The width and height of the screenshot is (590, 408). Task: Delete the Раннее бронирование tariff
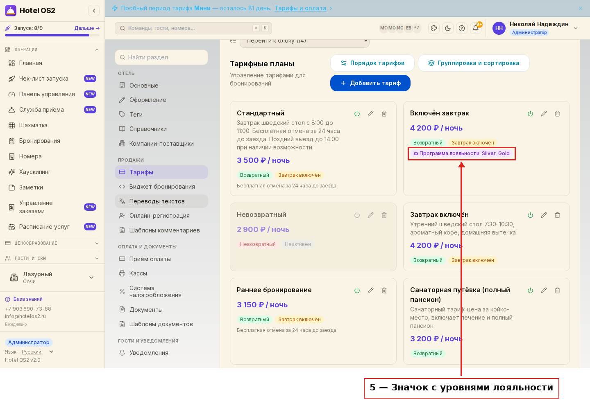coord(384,291)
